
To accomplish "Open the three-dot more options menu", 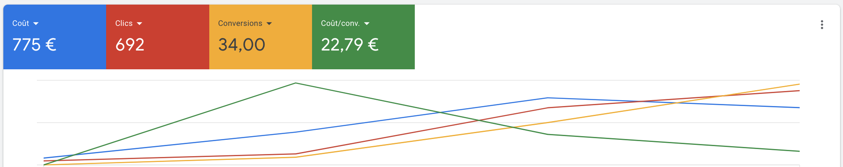I will point(822,25).
